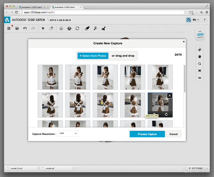Image resolution: width=214 pixels, height=177 pixels.
Task: Click the 24/70 photo count
Action: pyautogui.click(x=178, y=54)
